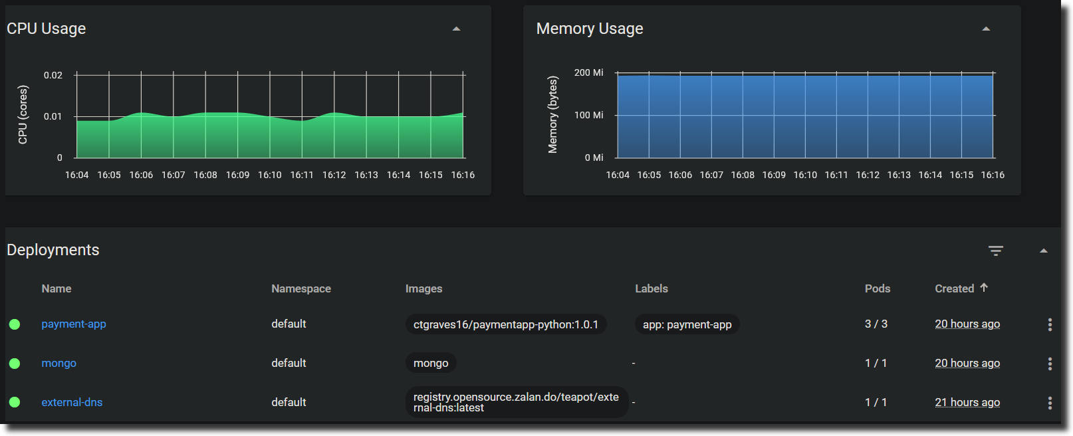Click the Labels column header
This screenshot has height=436, width=1073.
click(x=652, y=288)
